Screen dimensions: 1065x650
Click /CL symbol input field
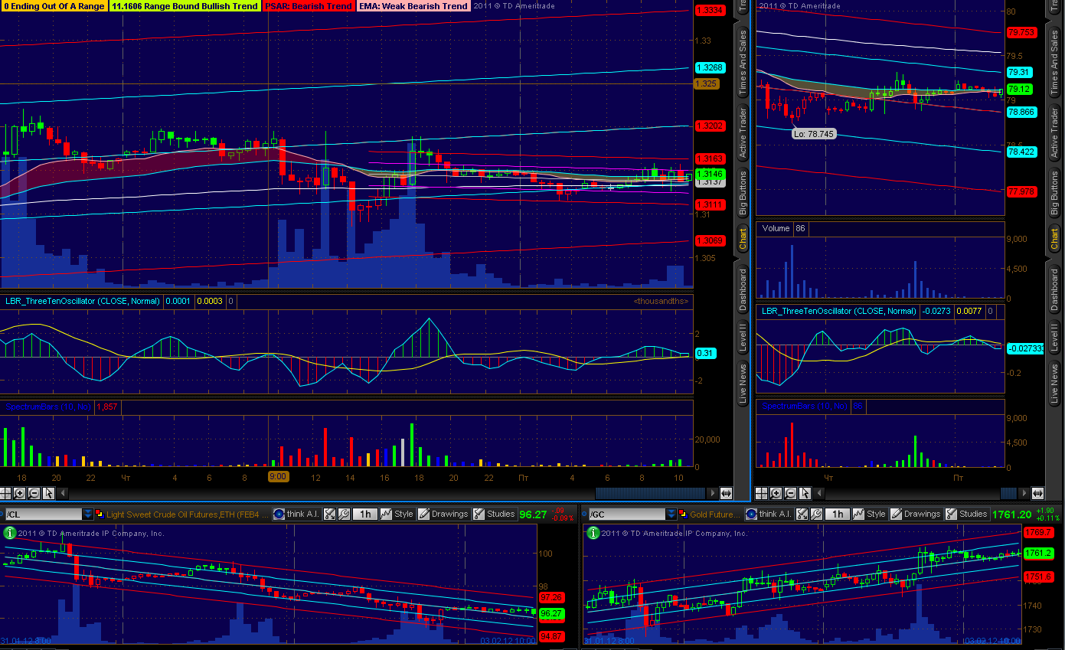point(44,514)
